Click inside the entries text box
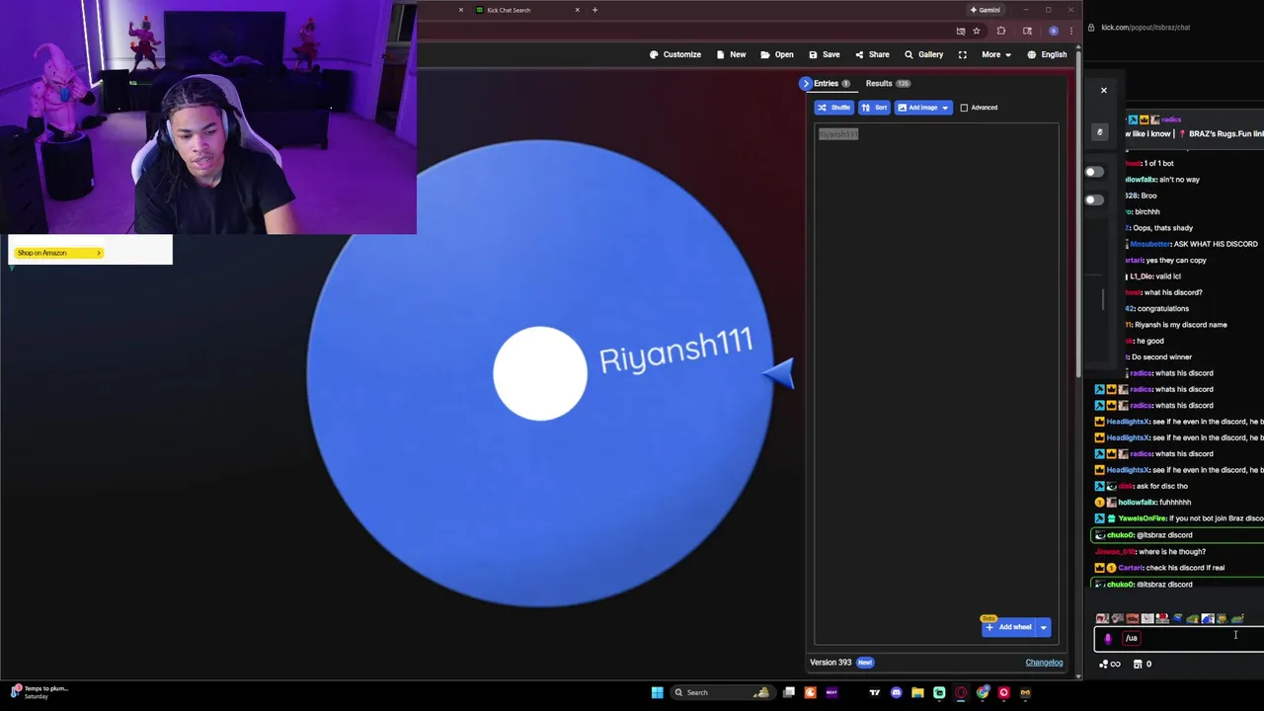1264x711 pixels. pos(936,383)
